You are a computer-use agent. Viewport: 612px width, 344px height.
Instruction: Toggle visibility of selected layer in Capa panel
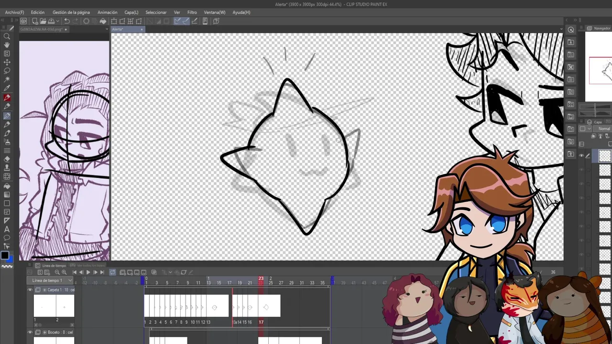pyautogui.click(x=581, y=156)
